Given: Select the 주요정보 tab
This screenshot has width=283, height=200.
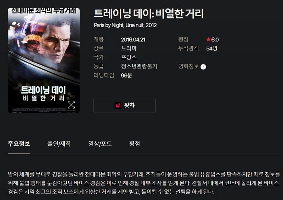Looking at the screenshot, I should pos(19,144).
